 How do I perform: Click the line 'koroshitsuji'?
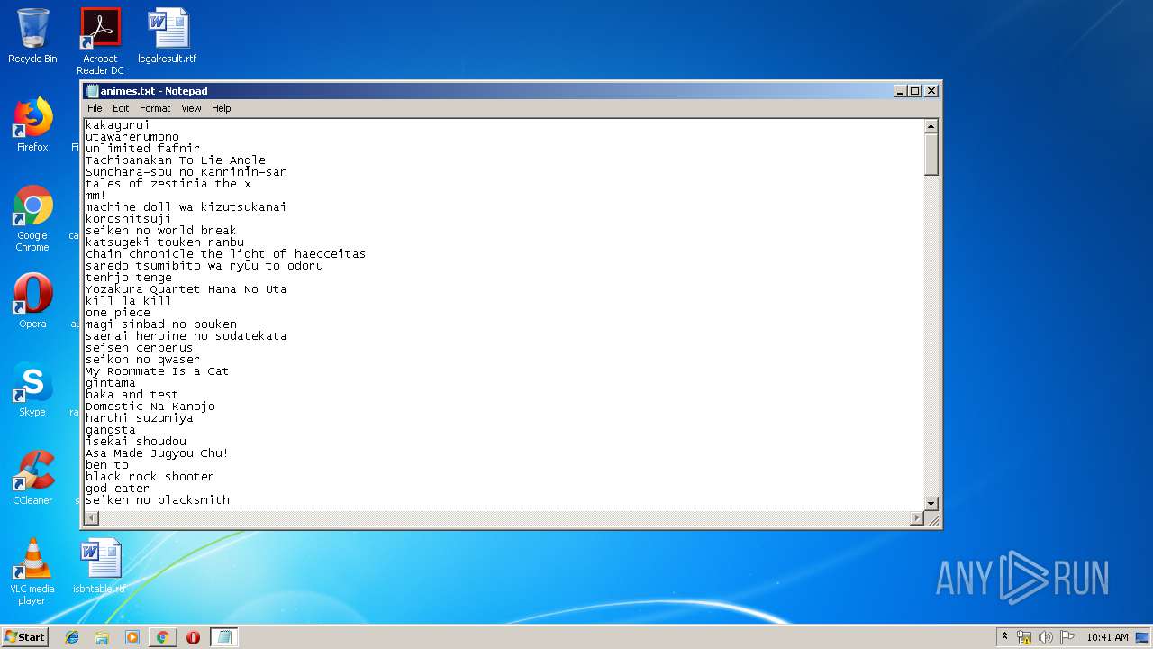[129, 219]
